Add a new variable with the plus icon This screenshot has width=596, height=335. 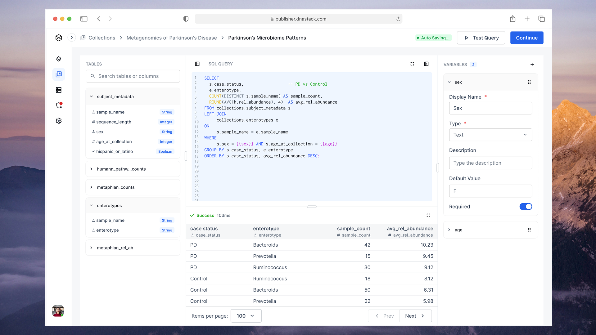(x=532, y=65)
